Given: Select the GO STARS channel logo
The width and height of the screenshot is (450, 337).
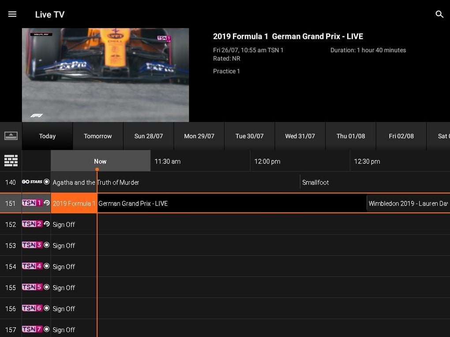Looking at the screenshot, I should click(31, 182).
